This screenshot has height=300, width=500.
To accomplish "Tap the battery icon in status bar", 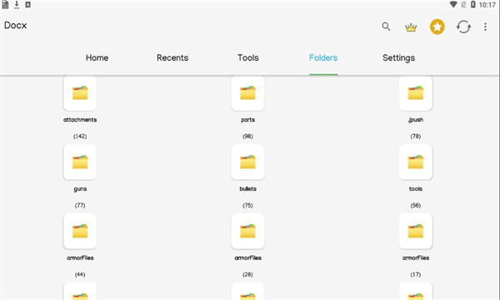I will click(x=473, y=4).
